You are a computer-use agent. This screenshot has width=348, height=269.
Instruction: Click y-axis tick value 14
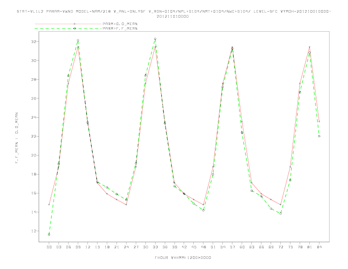click(33, 212)
